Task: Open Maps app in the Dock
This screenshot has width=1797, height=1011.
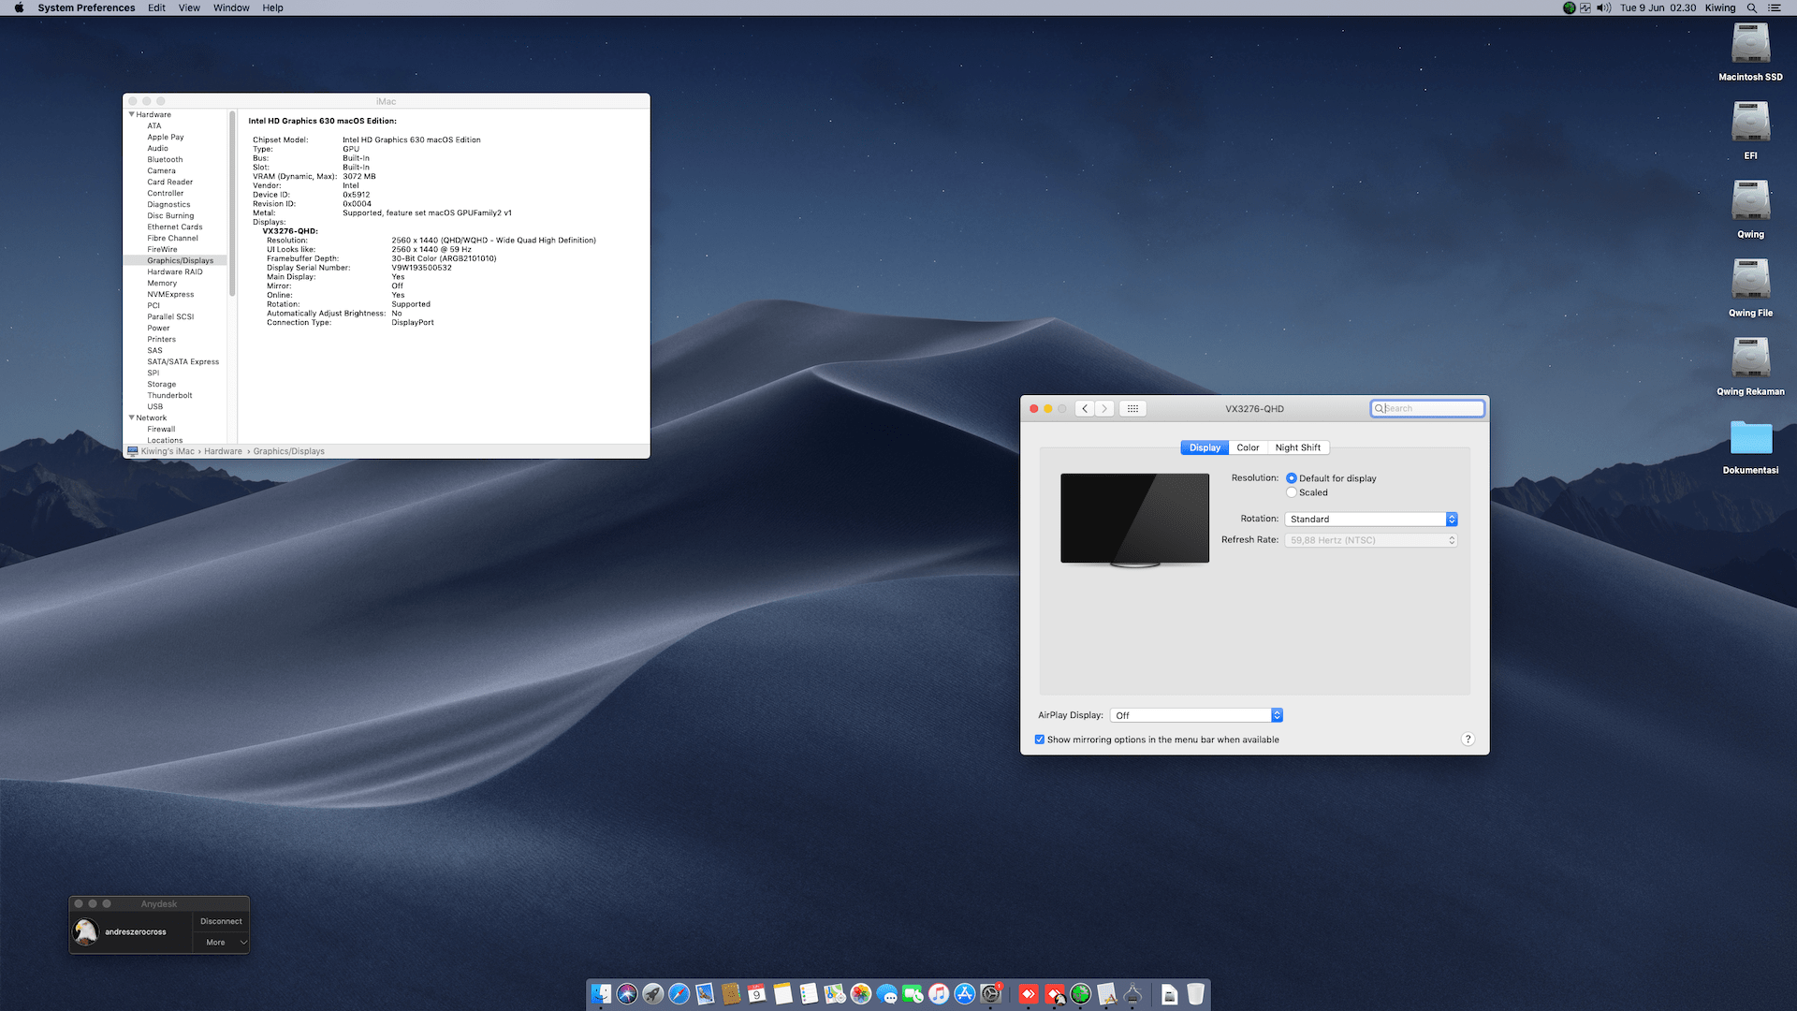Action: coord(835,994)
